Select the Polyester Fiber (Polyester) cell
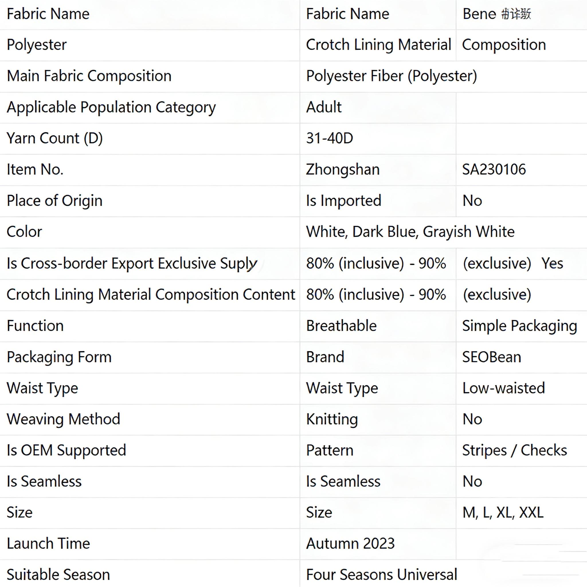 (391, 76)
